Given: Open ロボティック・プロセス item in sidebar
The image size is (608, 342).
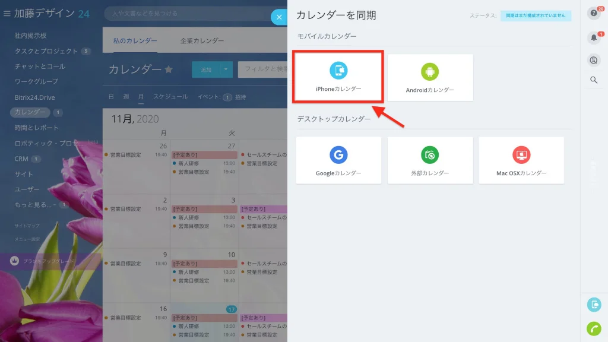Looking at the screenshot, I should coord(49,143).
